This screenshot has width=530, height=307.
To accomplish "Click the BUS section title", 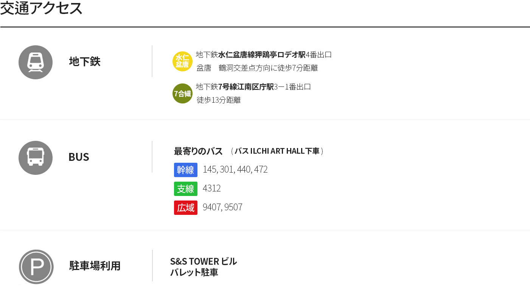I will click(79, 157).
